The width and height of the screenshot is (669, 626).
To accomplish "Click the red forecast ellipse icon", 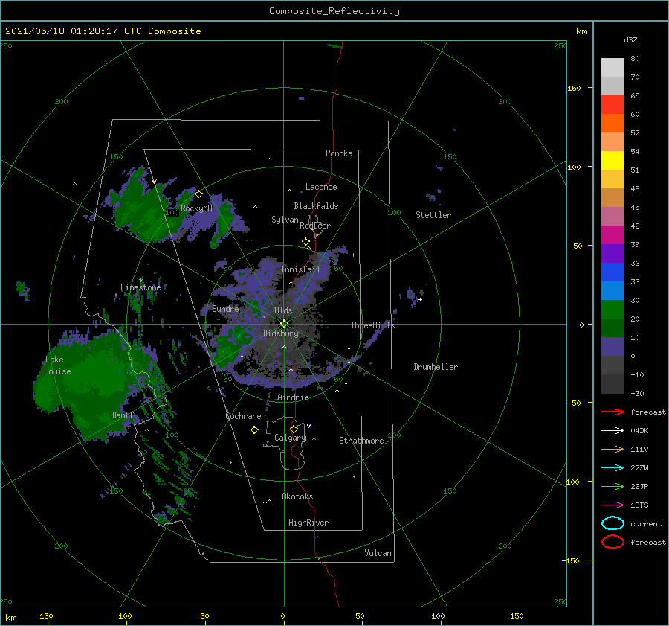I will (613, 542).
